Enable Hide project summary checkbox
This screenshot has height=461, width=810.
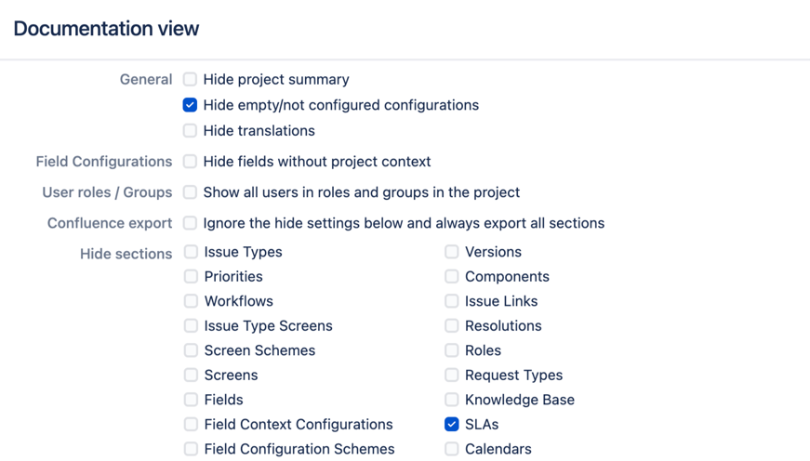(x=190, y=79)
